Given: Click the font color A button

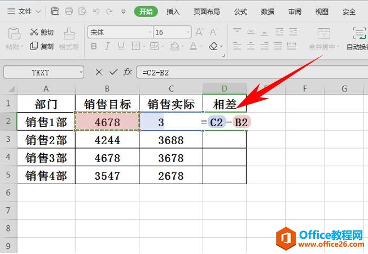Looking at the screenshot, I should pyautogui.click(x=194, y=46).
